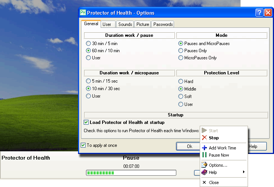Close the Options dialog with red X
The image size is (274, 187).
pos(268,13)
